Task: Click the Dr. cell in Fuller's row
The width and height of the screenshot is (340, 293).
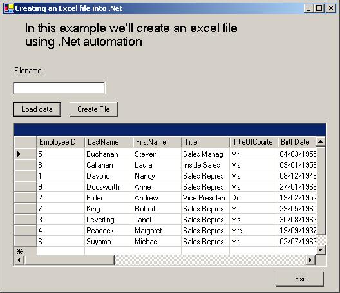Action: click(254, 197)
